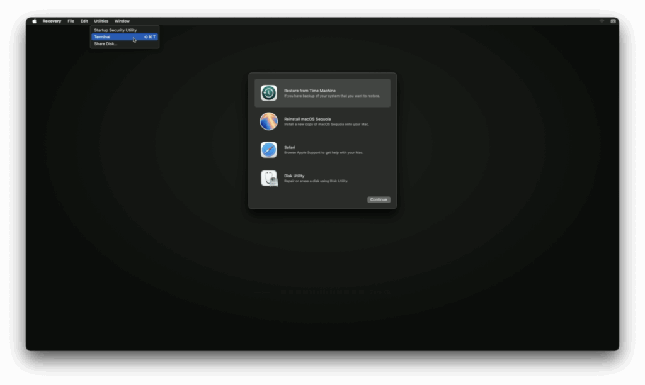Close the open Utilities menu
The height and width of the screenshot is (385, 645).
pyautogui.click(x=101, y=21)
